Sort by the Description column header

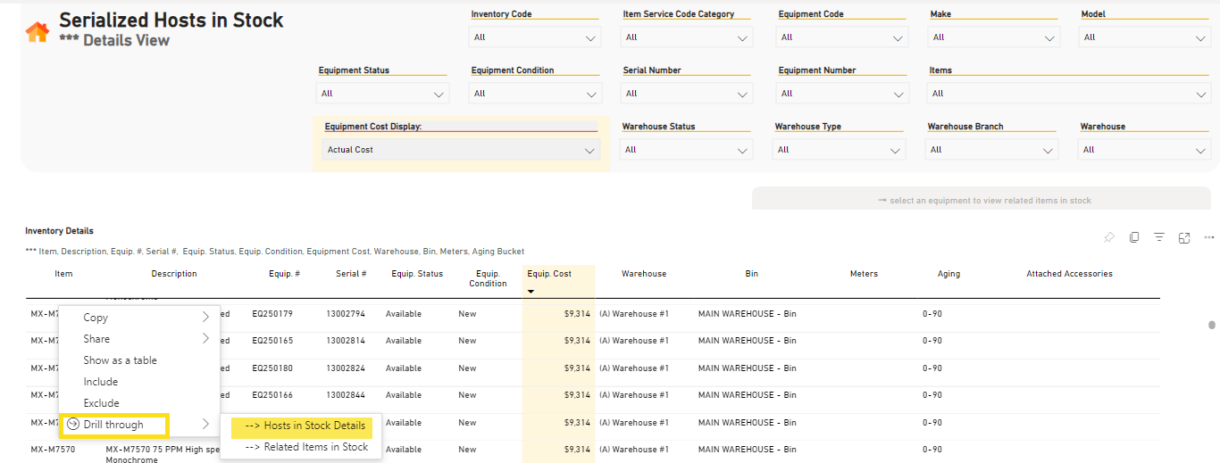coord(174,274)
